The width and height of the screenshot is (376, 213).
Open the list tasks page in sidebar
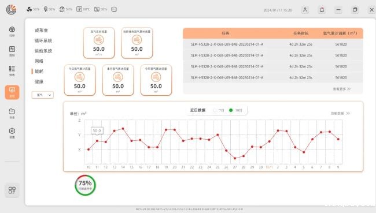12,71
